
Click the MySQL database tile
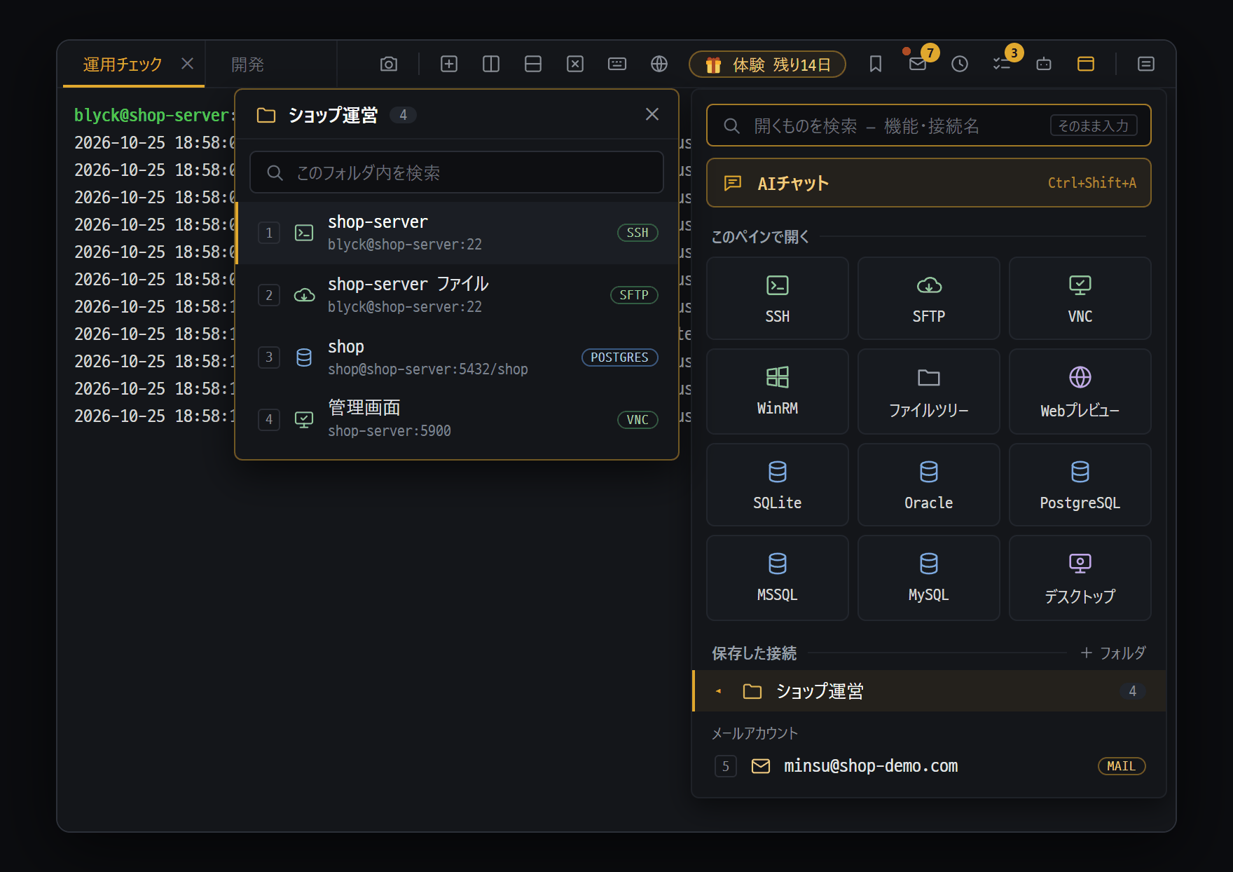pyautogui.click(x=929, y=578)
